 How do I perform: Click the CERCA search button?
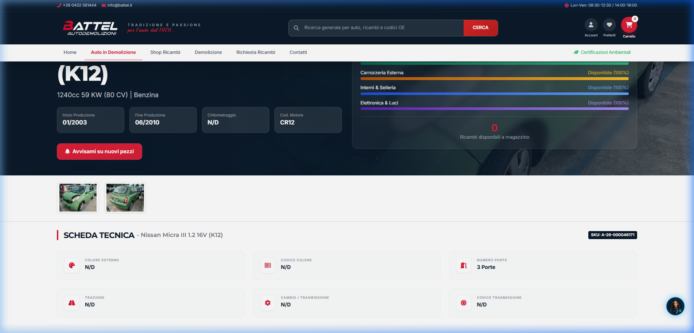click(x=480, y=28)
